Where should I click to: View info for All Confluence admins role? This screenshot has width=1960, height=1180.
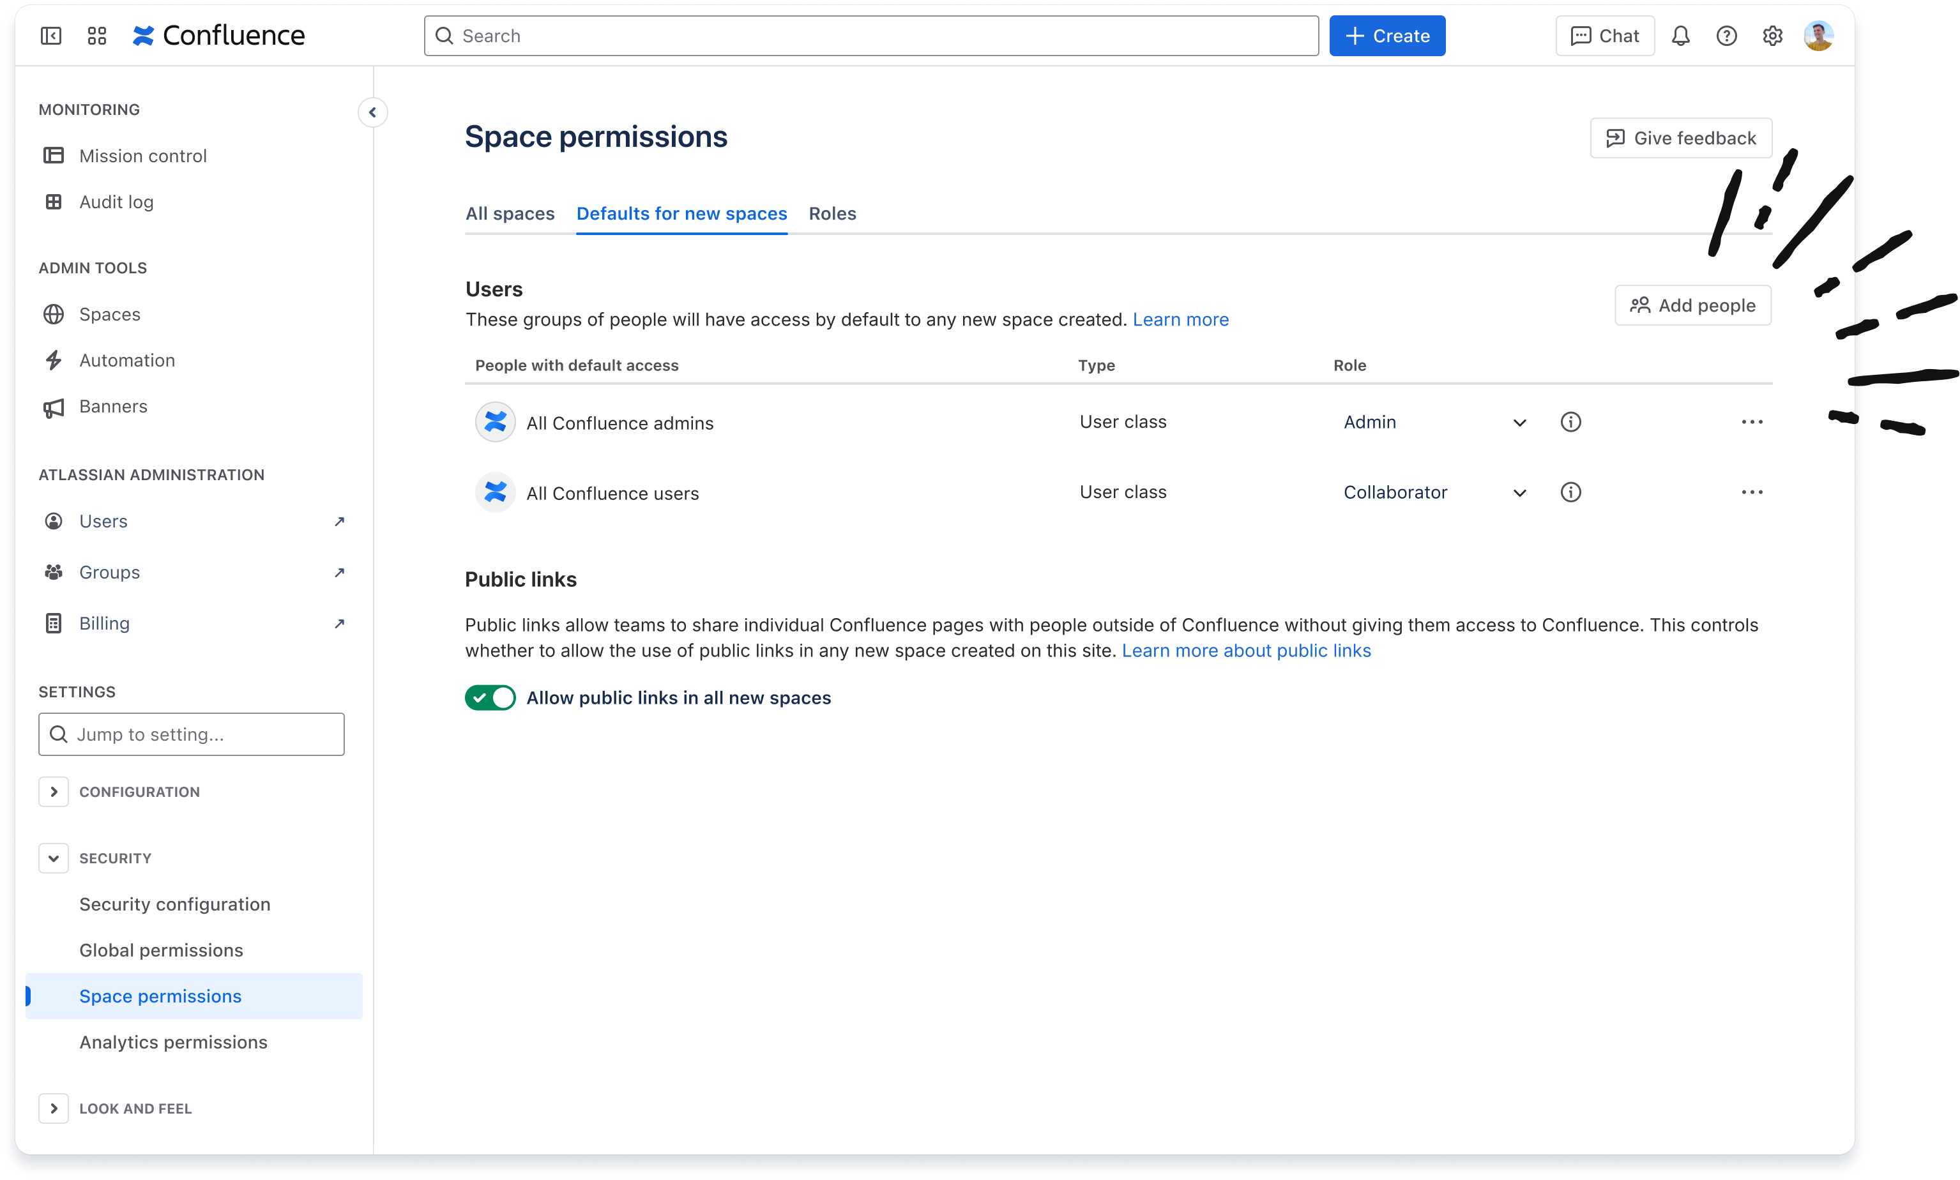click(1570, 421)
